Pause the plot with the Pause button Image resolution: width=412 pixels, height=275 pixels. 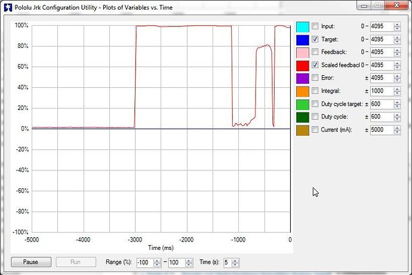[30, 262]
